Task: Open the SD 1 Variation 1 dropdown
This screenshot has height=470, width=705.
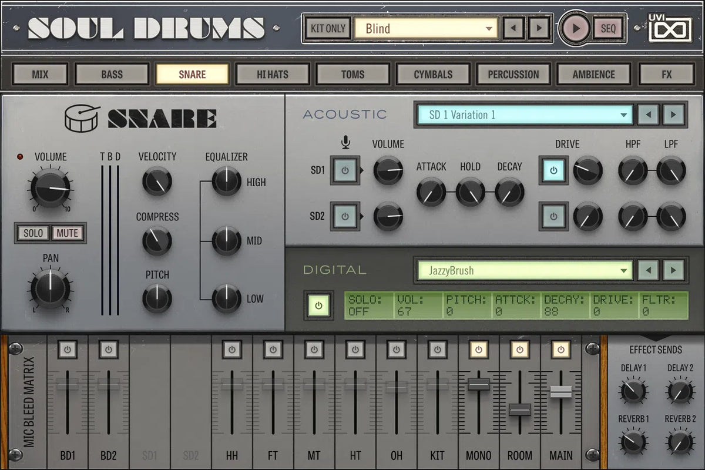Action: click(524, 115)
